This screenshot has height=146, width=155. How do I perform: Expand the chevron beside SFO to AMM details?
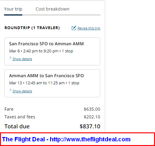(10, 58)
